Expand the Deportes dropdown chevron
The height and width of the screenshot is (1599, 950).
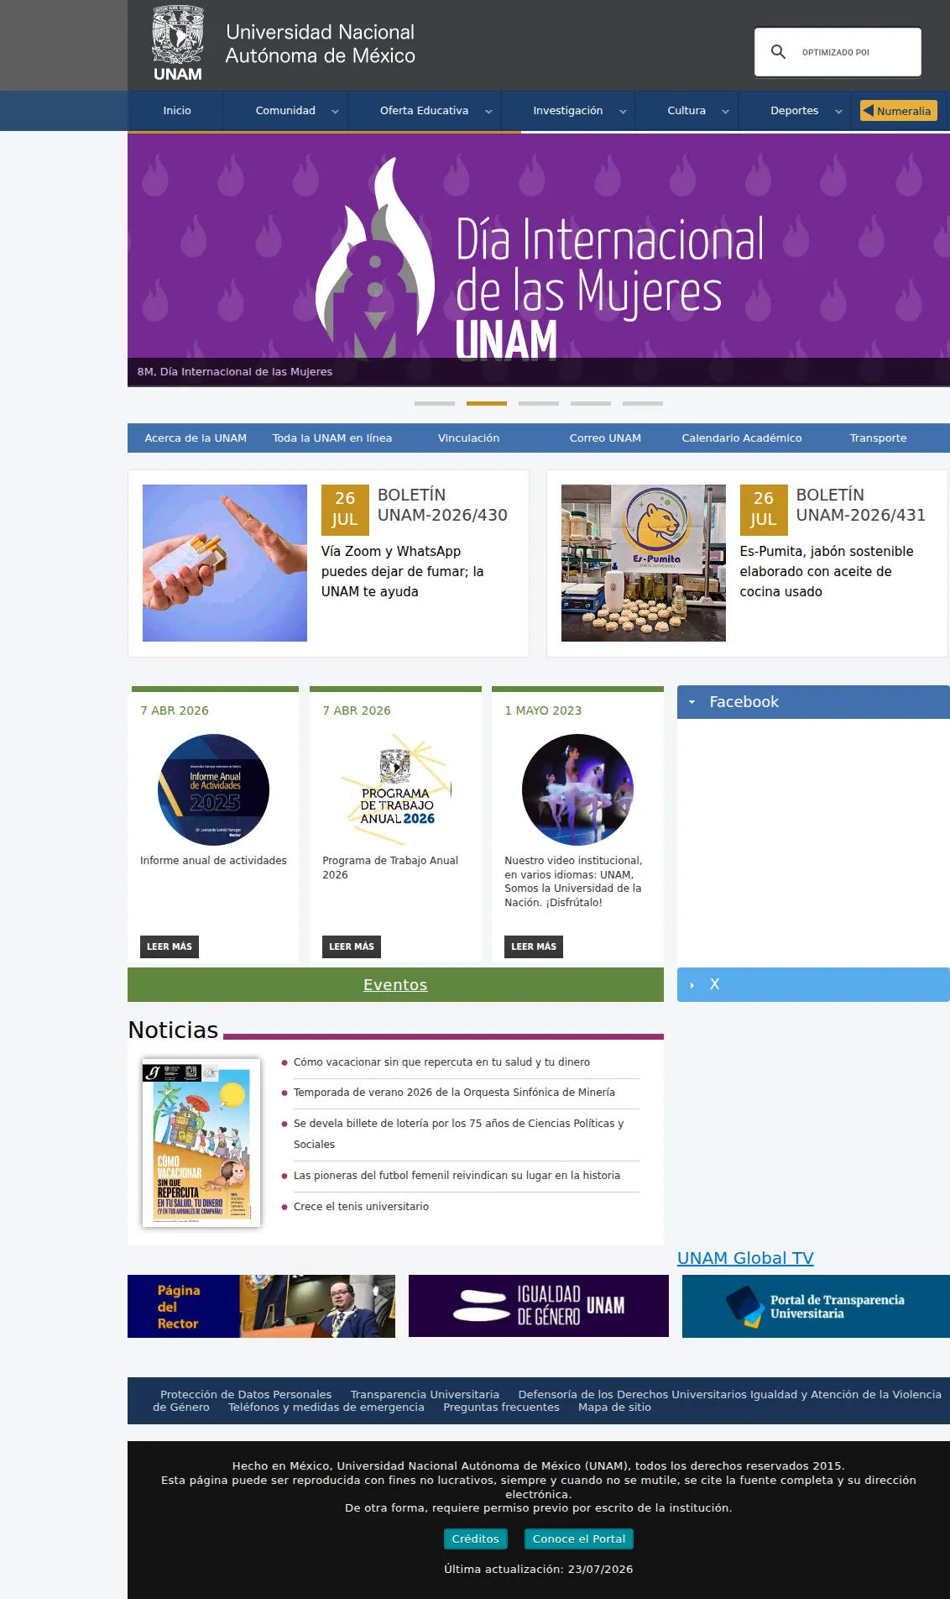(838, 112)
